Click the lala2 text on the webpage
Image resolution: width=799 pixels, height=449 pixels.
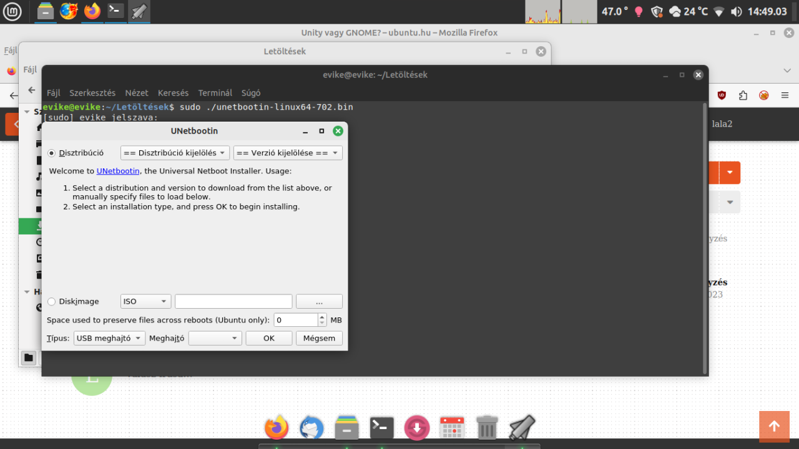point(722,123)
